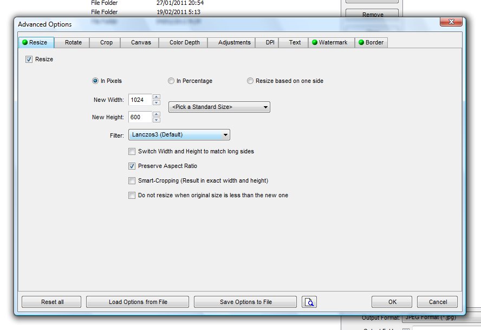Click the preview magnifier icon button

(x=309, y=302)
